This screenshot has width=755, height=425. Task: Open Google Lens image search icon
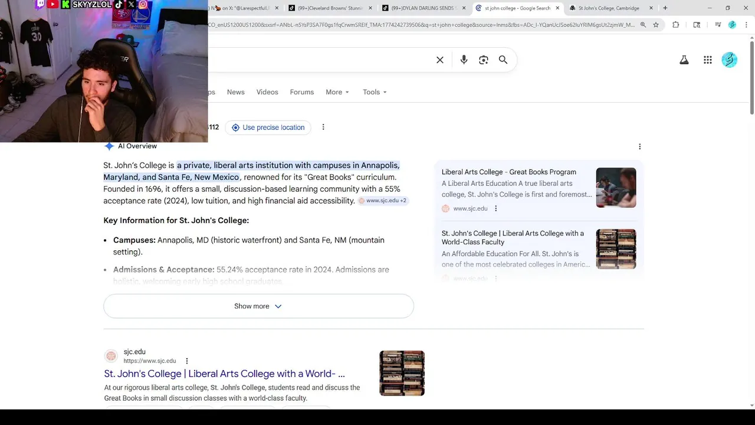[x=484, y=60]
